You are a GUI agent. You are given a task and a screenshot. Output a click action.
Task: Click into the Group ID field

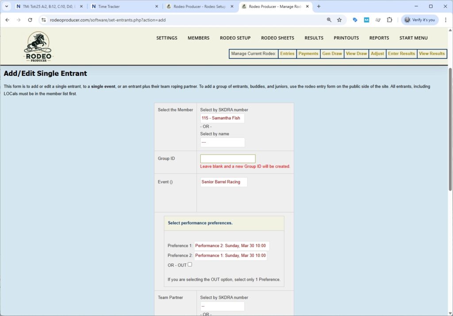[227, 159]
